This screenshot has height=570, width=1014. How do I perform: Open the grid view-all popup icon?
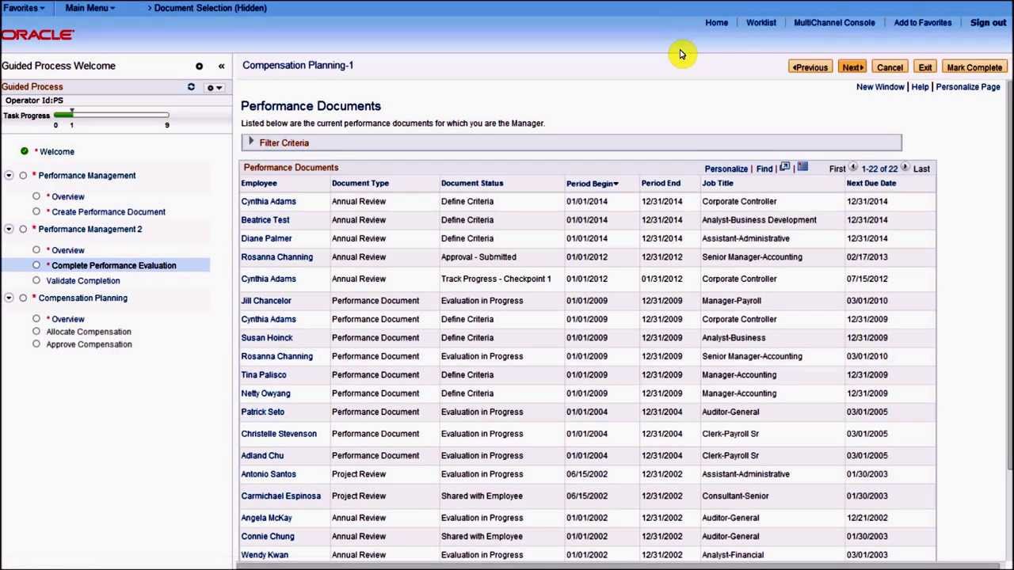coord(784,168)
